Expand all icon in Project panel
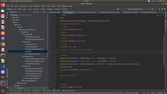Screen dimensions: 167x94 (x=37, y=12)
